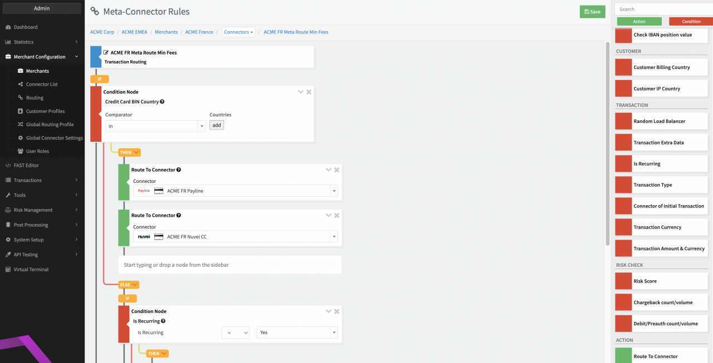Open the Comparator dropdown set to 'in'
The height and width of the screenshot is (363, 713).
(x=155, y=126)
